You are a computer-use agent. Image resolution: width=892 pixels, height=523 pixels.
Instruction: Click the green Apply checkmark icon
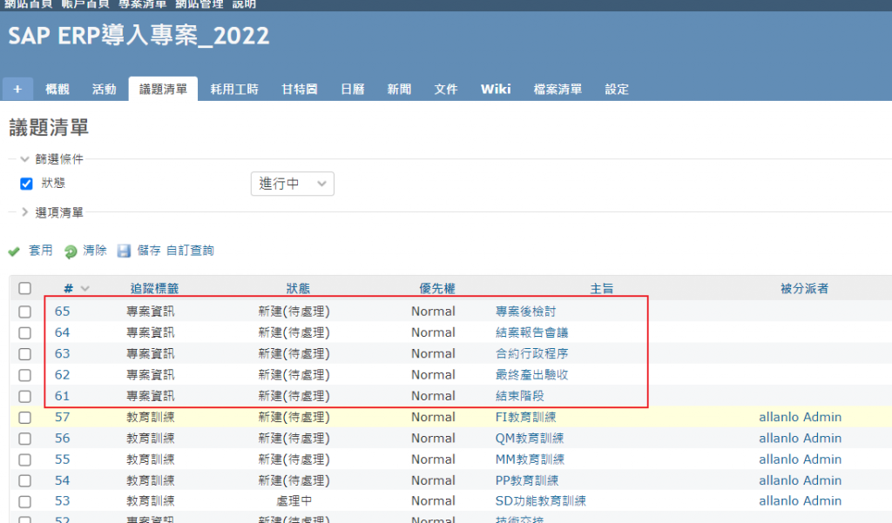[14, 251]
